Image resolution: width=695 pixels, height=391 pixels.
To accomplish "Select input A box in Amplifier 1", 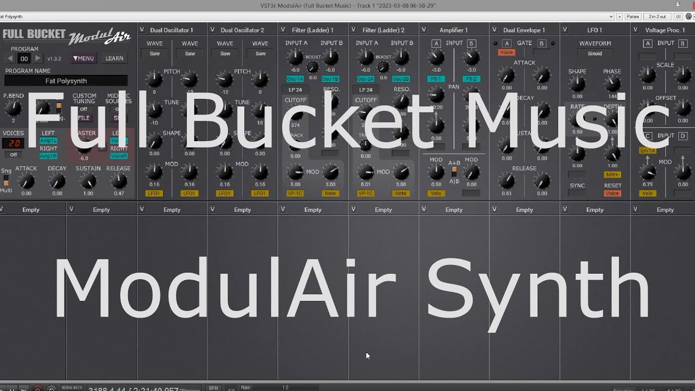I will 436,43.
